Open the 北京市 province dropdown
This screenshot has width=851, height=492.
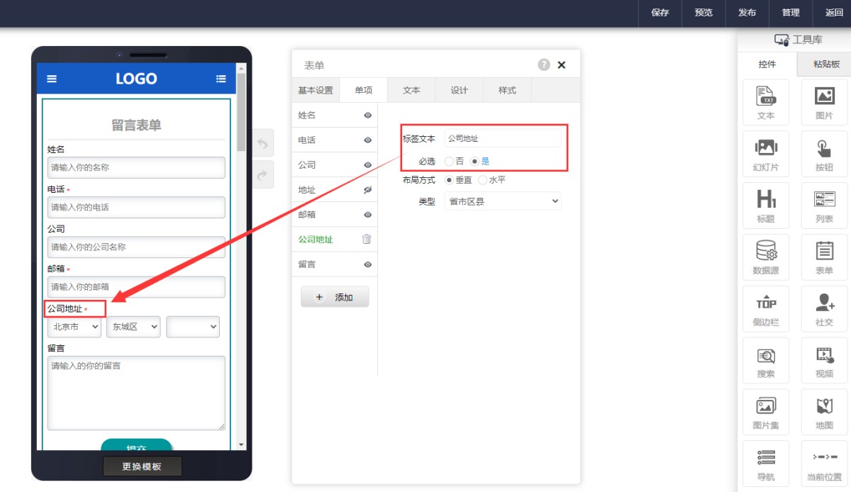coord(74,327)
